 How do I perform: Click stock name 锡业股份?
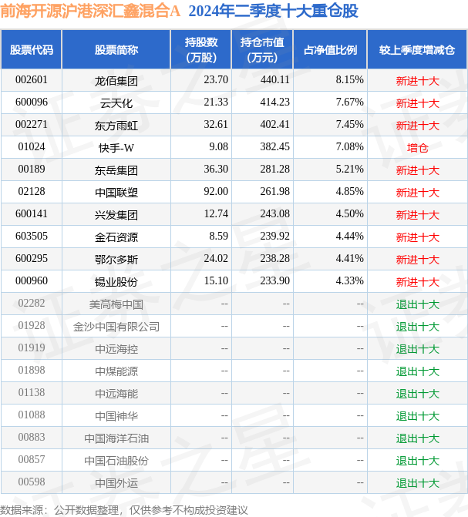[x=116, y=282]
